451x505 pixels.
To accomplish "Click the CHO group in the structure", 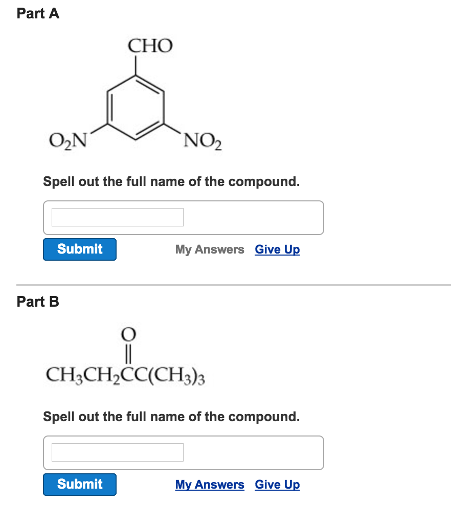I will coord(150,46).
